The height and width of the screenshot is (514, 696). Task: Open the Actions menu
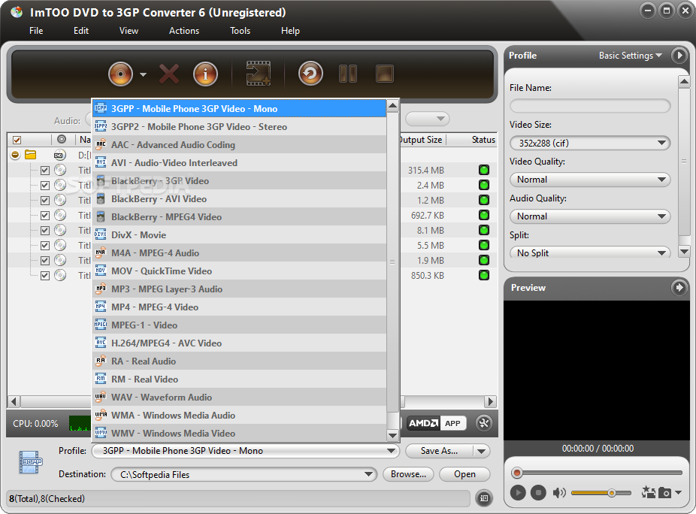pyautogui.click(x=183, y=31)
